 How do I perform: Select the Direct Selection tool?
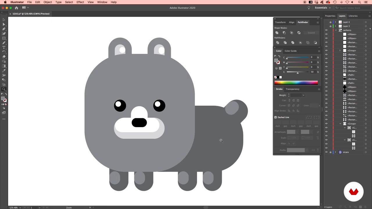click(4, 24)
